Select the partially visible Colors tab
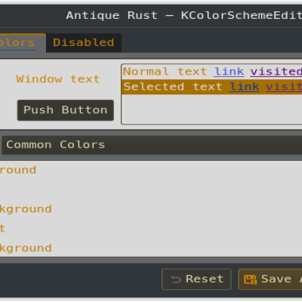The image size is (302, 302). 22,43
